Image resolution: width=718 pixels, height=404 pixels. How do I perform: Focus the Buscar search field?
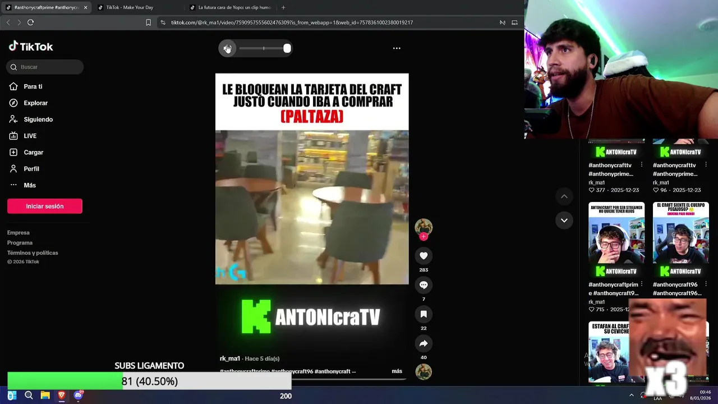click(45, 67)
